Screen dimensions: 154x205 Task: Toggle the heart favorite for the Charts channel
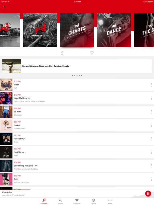coord(92,53)
